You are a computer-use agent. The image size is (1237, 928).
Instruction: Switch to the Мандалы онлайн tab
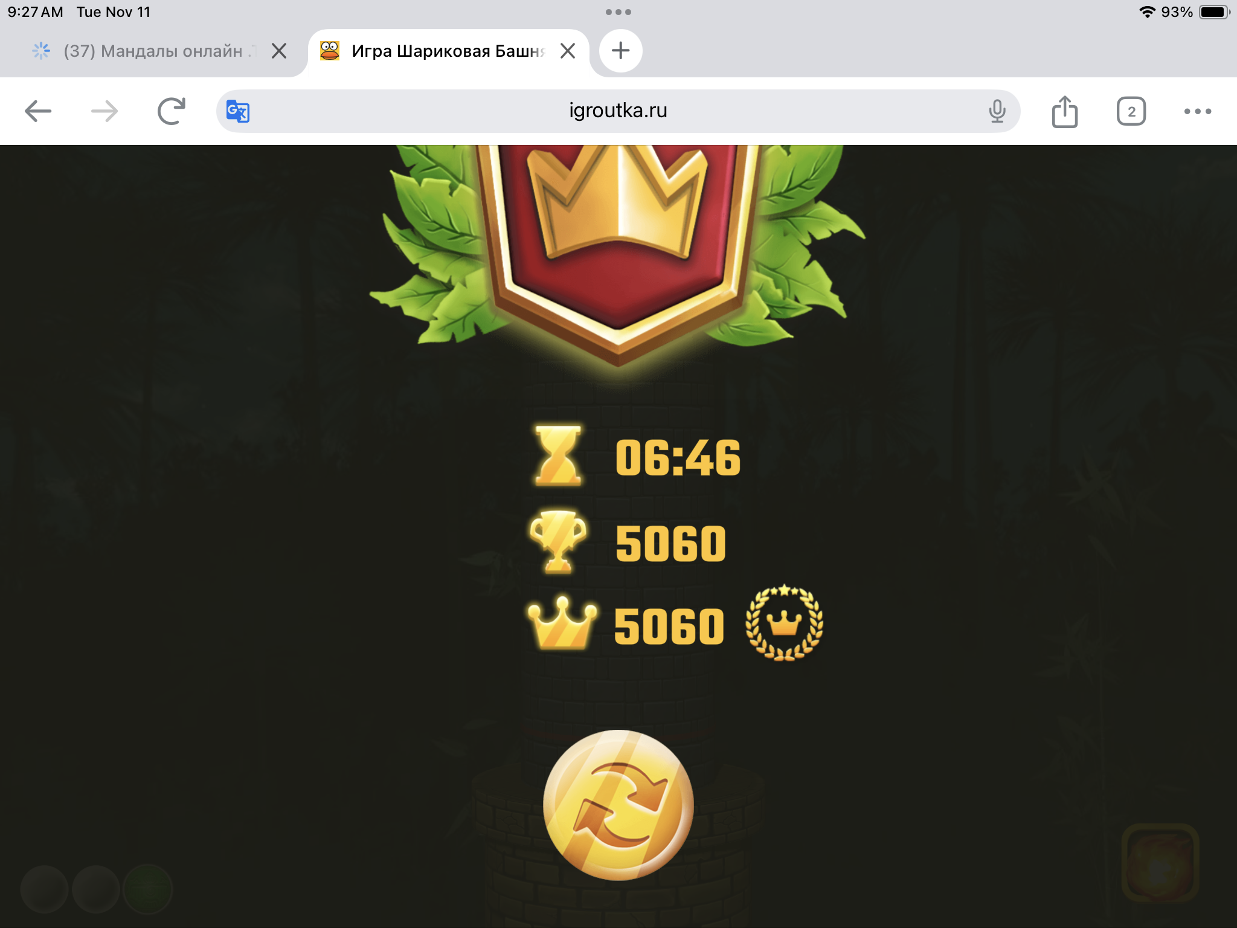(x=145, y=51)
